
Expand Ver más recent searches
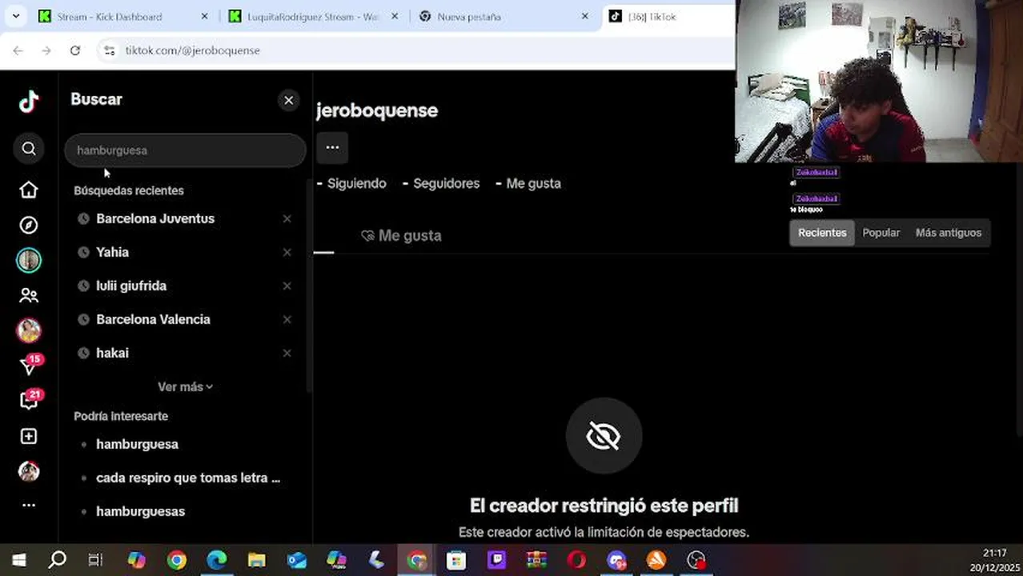[x=185, y=386]
